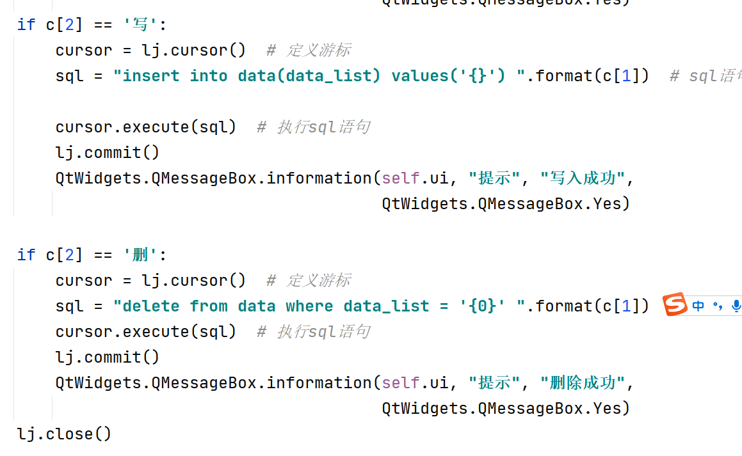Click 'where' in the delete SQL string
Image resolution: width=742 pixels, height=456 pixels.
(x=309, y=306)
